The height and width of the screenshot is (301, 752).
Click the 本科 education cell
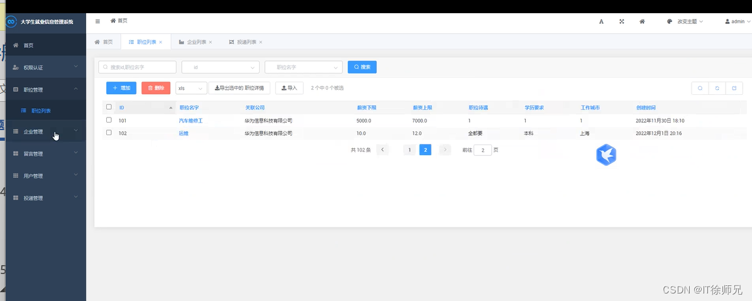pos(529,133)
